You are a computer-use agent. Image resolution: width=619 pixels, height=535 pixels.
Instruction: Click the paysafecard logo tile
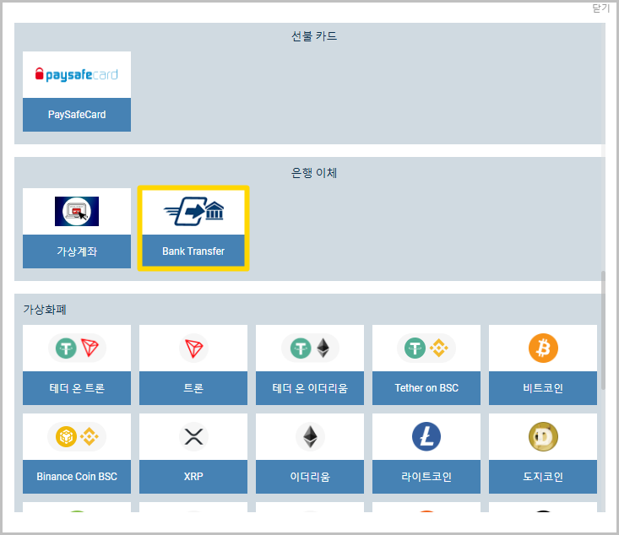[77, 74]
